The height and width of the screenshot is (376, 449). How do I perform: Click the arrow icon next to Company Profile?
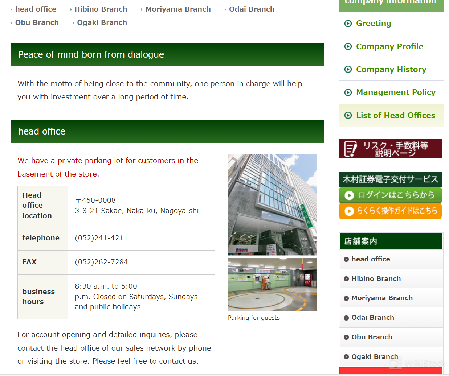[348, 46]
